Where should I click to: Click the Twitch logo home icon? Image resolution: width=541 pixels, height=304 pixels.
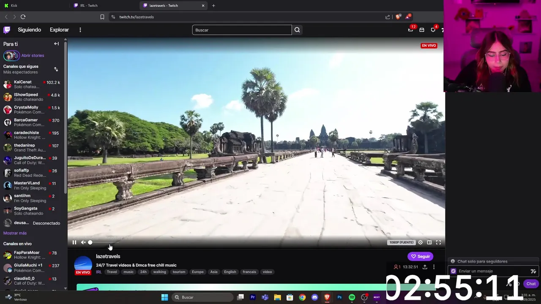click(x=7, y=30)
